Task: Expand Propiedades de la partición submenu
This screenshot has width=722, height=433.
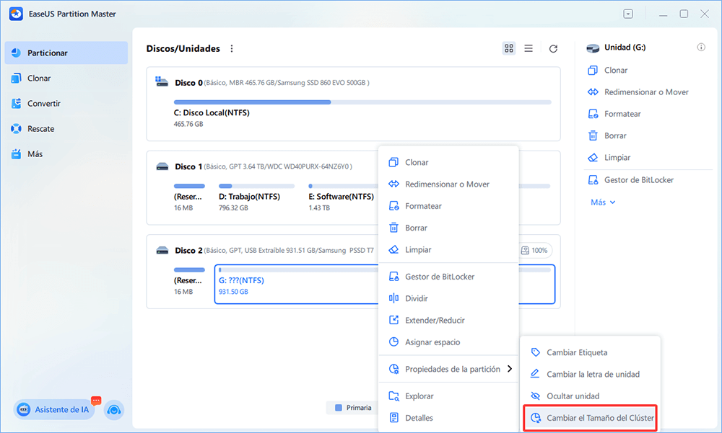Action: (x=451, y=369)
